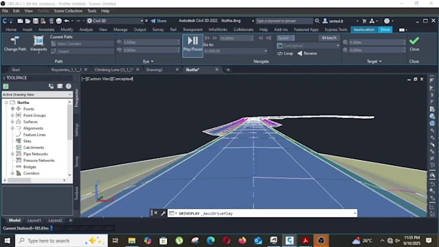Switch to the Climbing Lane drawing tab
The width and height of the screenshot is (439, 247).
(114, 70)
